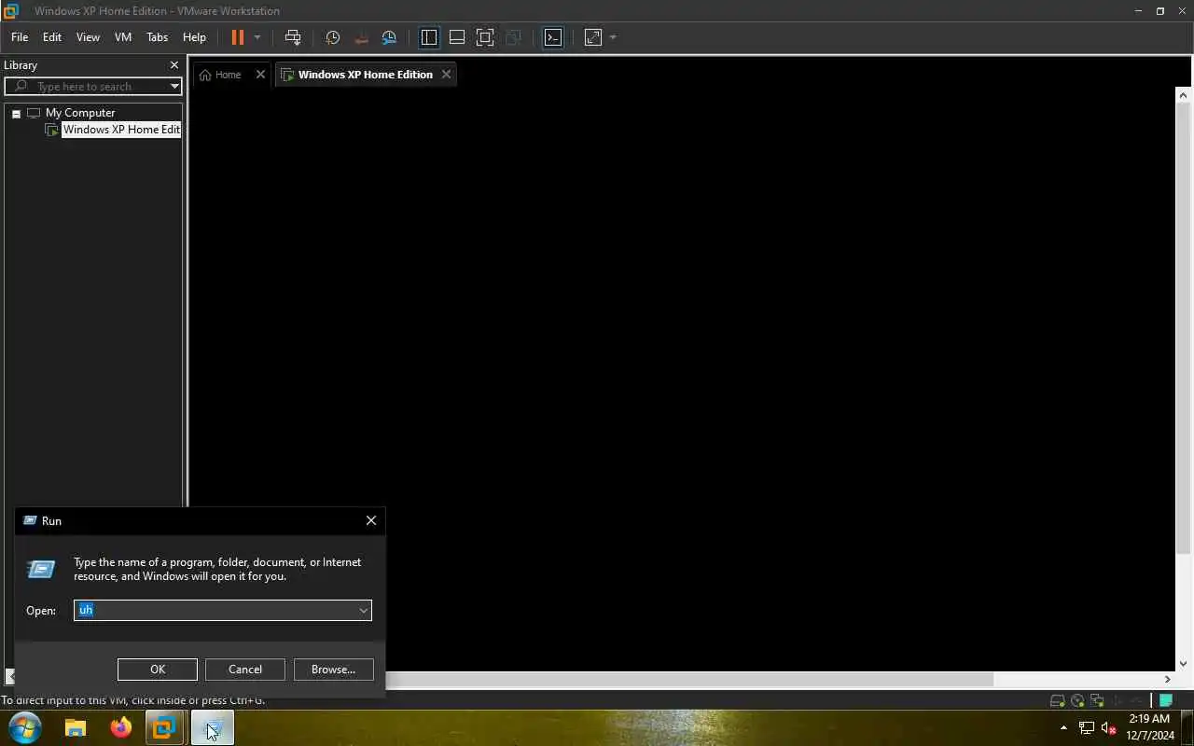Open the Help menu
1194x746 pixels.
coord(194,37)
